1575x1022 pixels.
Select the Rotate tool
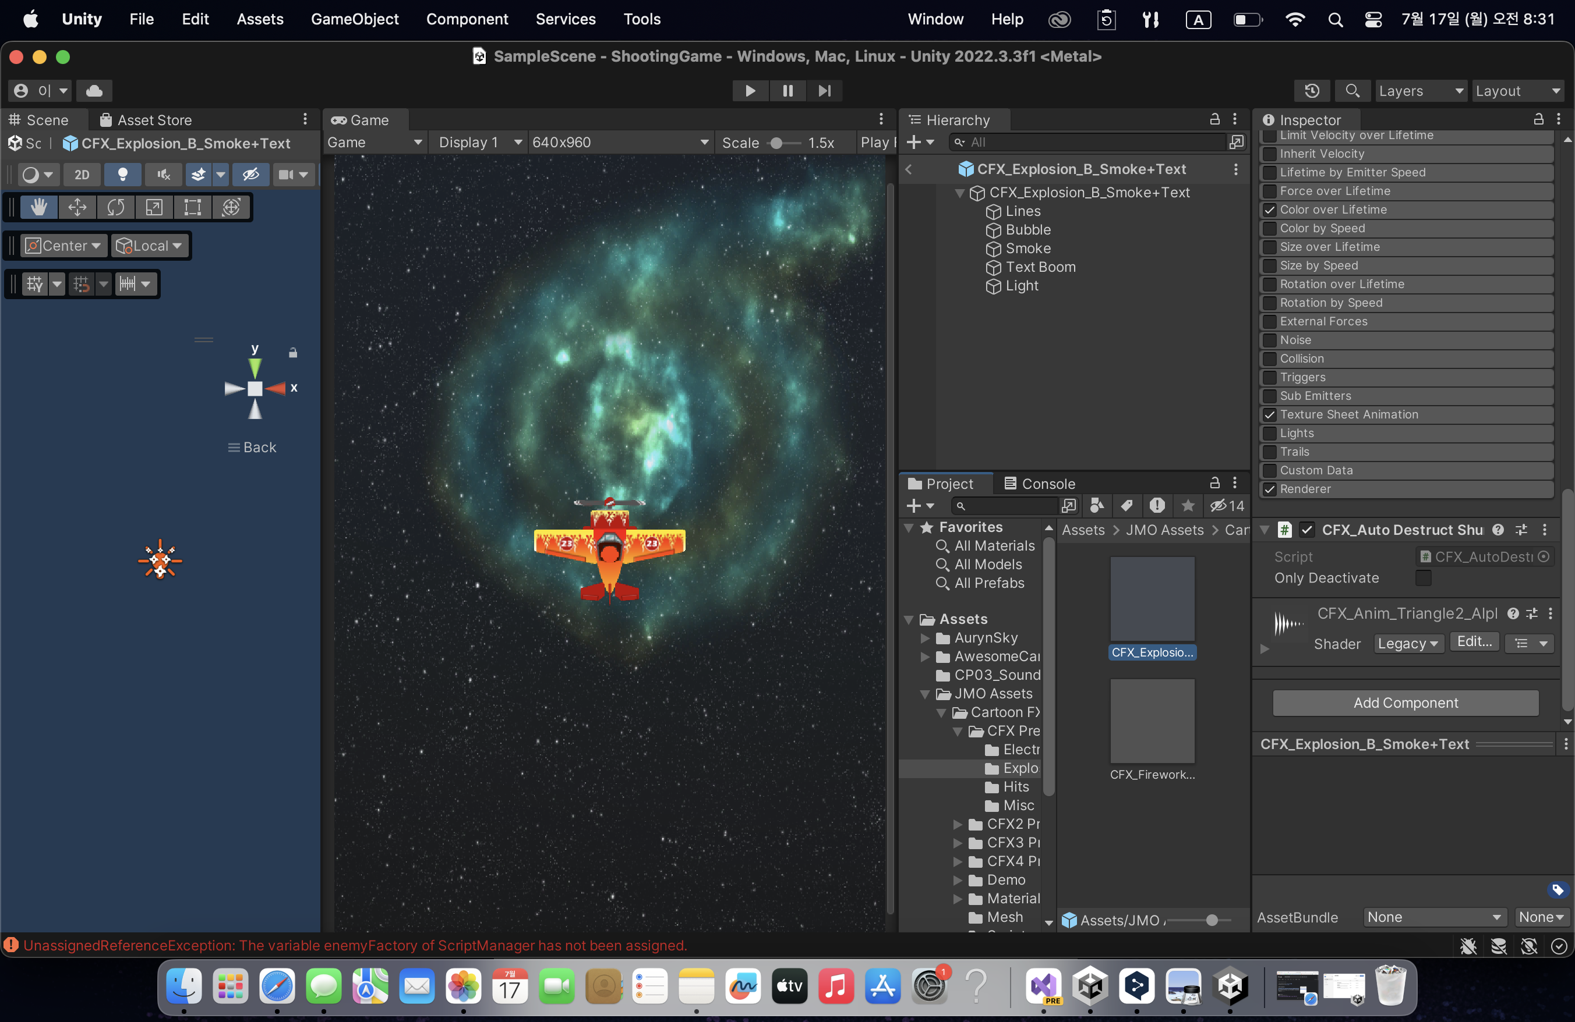[x=115, y=208]
